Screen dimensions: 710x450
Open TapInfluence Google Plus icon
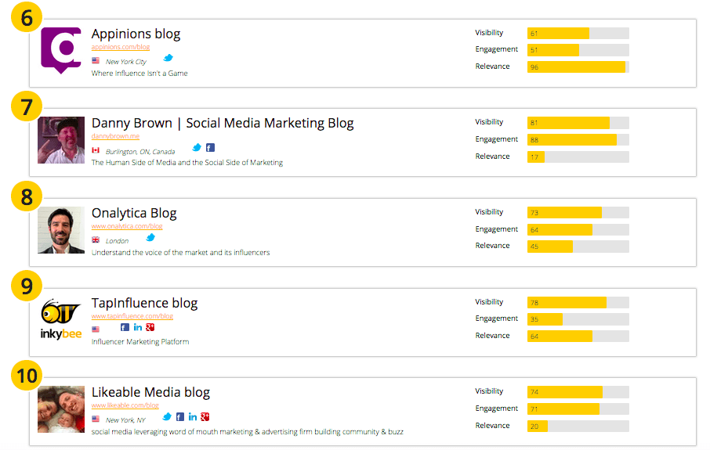tap(150, 327)
